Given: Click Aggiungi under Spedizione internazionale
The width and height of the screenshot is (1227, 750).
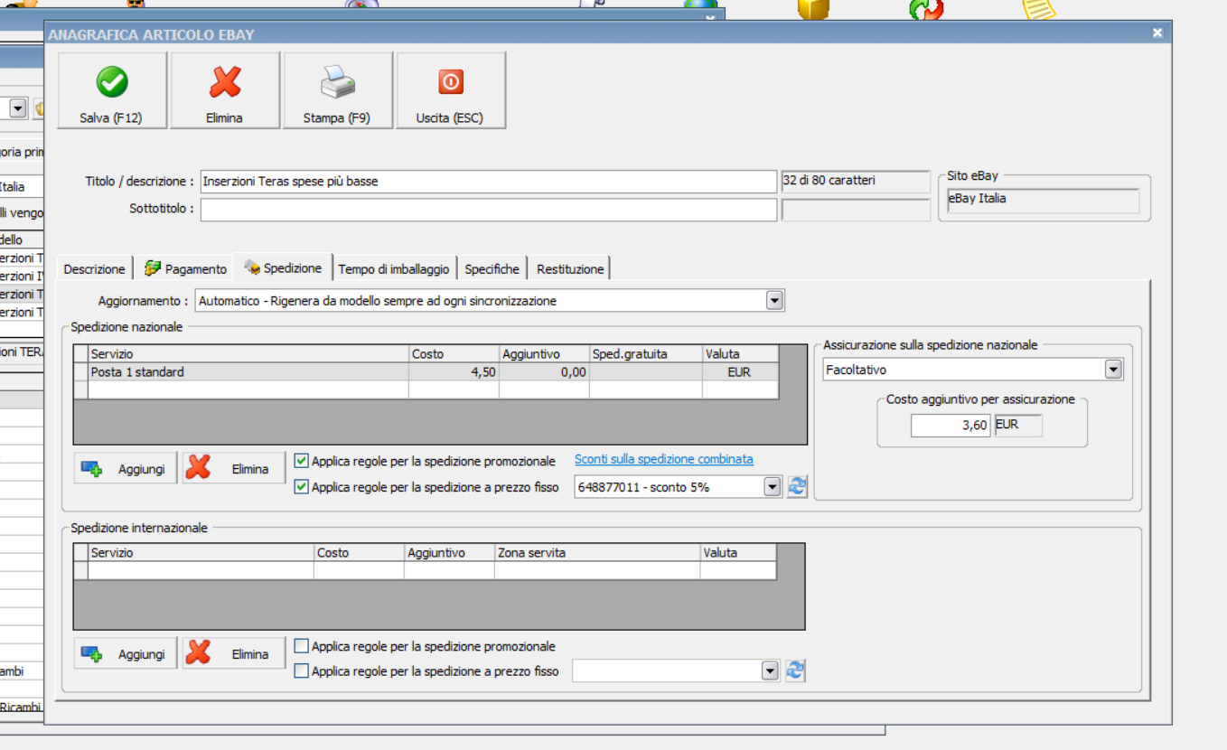Looking at the screenshot, I should click(x=126, y=653).
